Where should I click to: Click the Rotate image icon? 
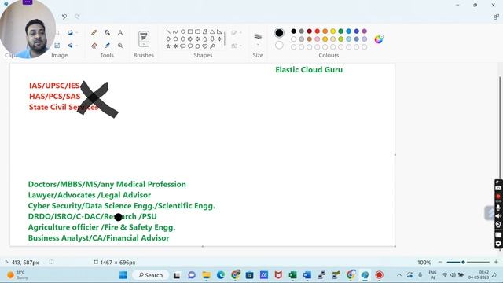click(70, 33)
